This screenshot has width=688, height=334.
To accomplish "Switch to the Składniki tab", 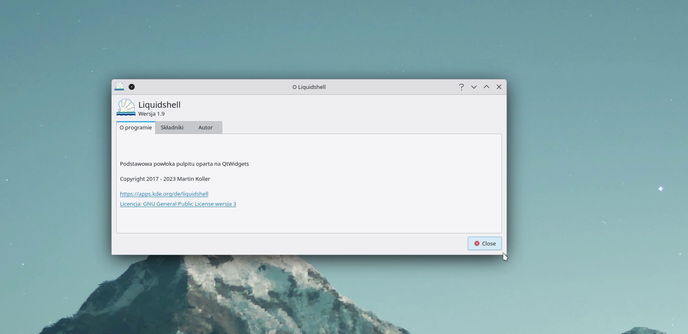I will click(172, 128).
